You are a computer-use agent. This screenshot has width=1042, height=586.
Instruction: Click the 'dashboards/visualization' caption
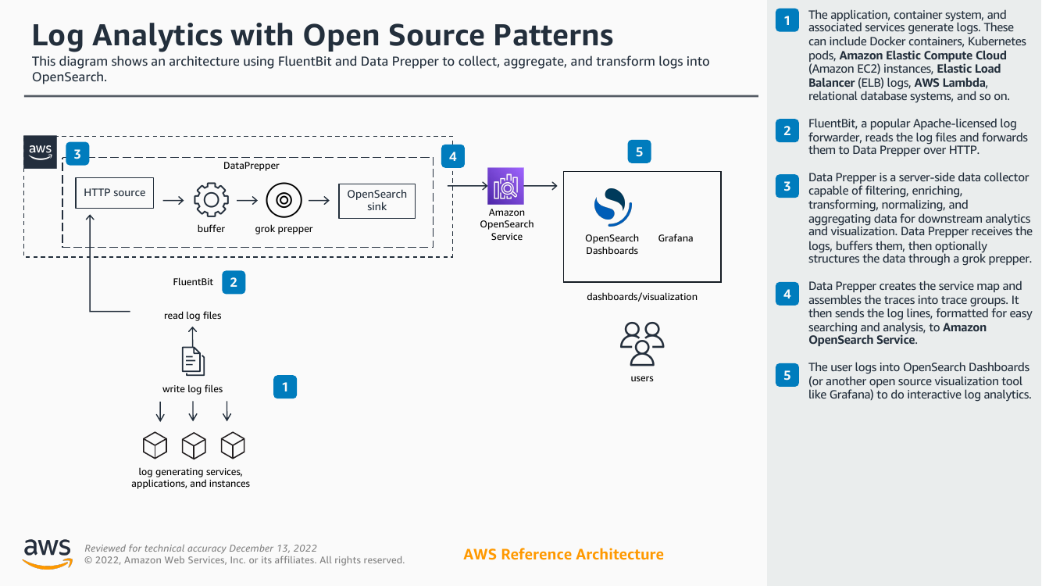[x=642, y=297]
